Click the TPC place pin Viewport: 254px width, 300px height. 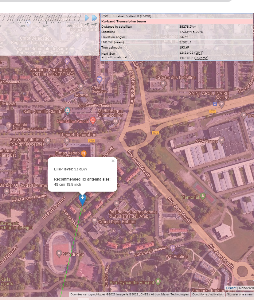(244, 115)
